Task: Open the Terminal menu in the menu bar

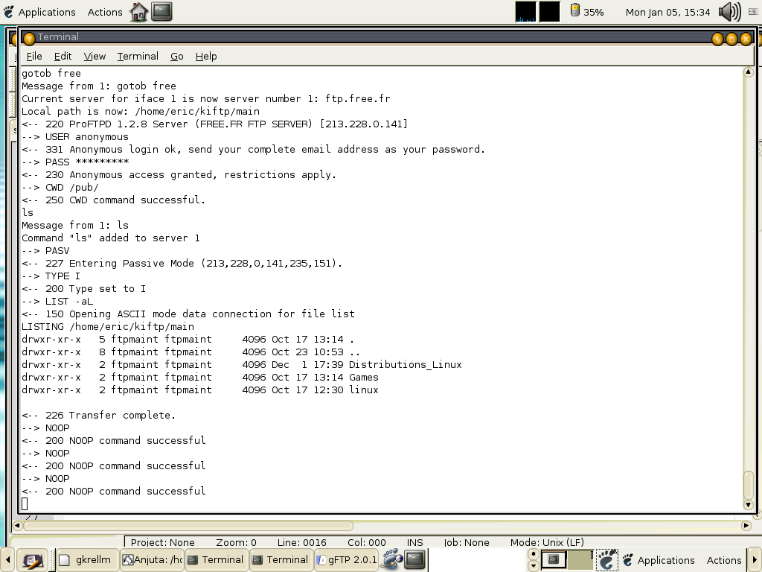Action: pyautogui.click(x=138, y=56)
